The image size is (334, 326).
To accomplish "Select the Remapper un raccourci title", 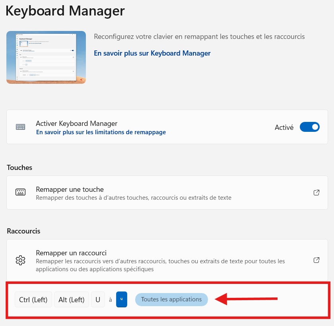I will coord(71,253).
